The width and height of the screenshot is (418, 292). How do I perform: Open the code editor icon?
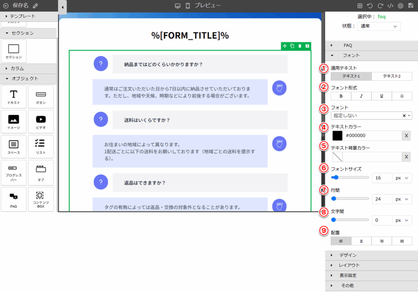pos(390,6)
